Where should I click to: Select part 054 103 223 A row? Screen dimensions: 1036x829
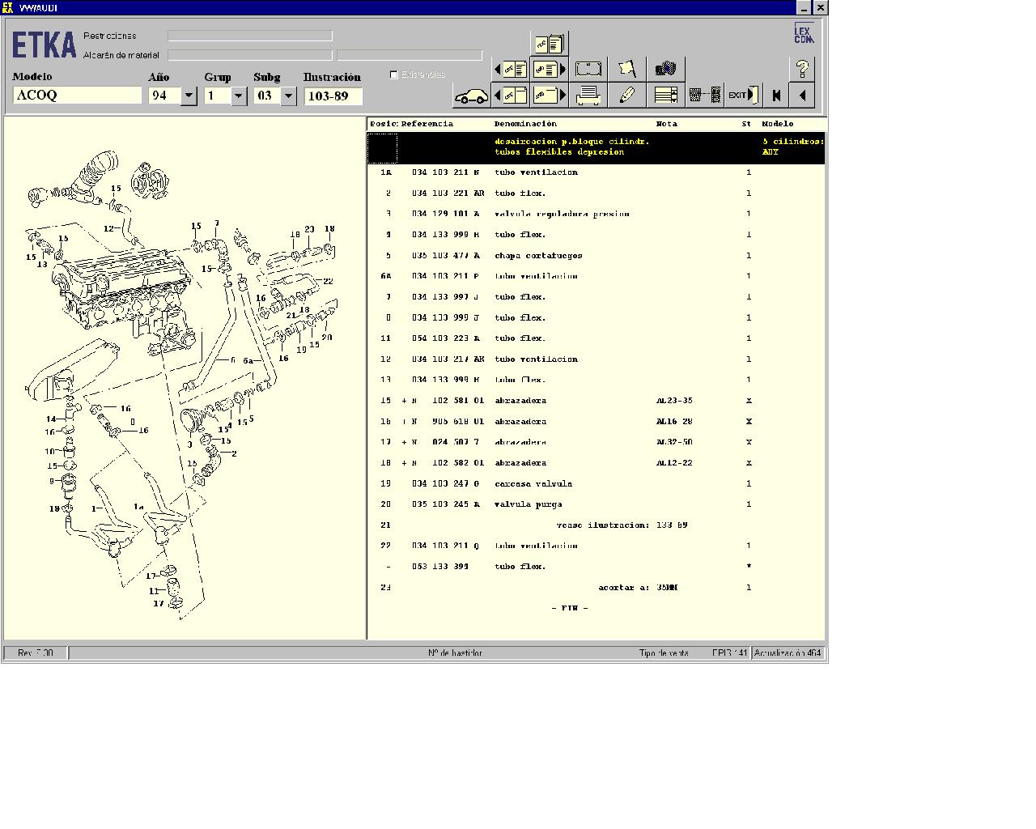coord(597,338)
